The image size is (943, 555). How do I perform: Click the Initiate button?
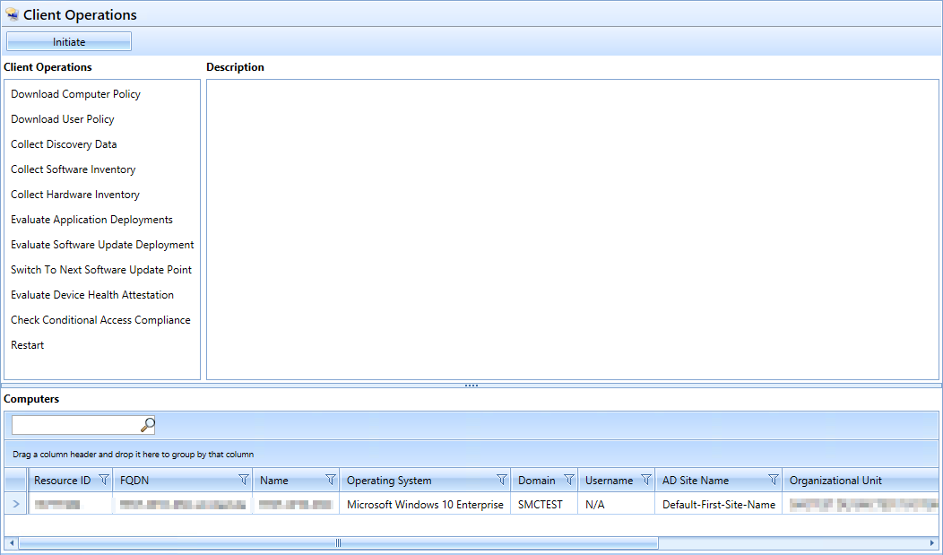(69, 41)
